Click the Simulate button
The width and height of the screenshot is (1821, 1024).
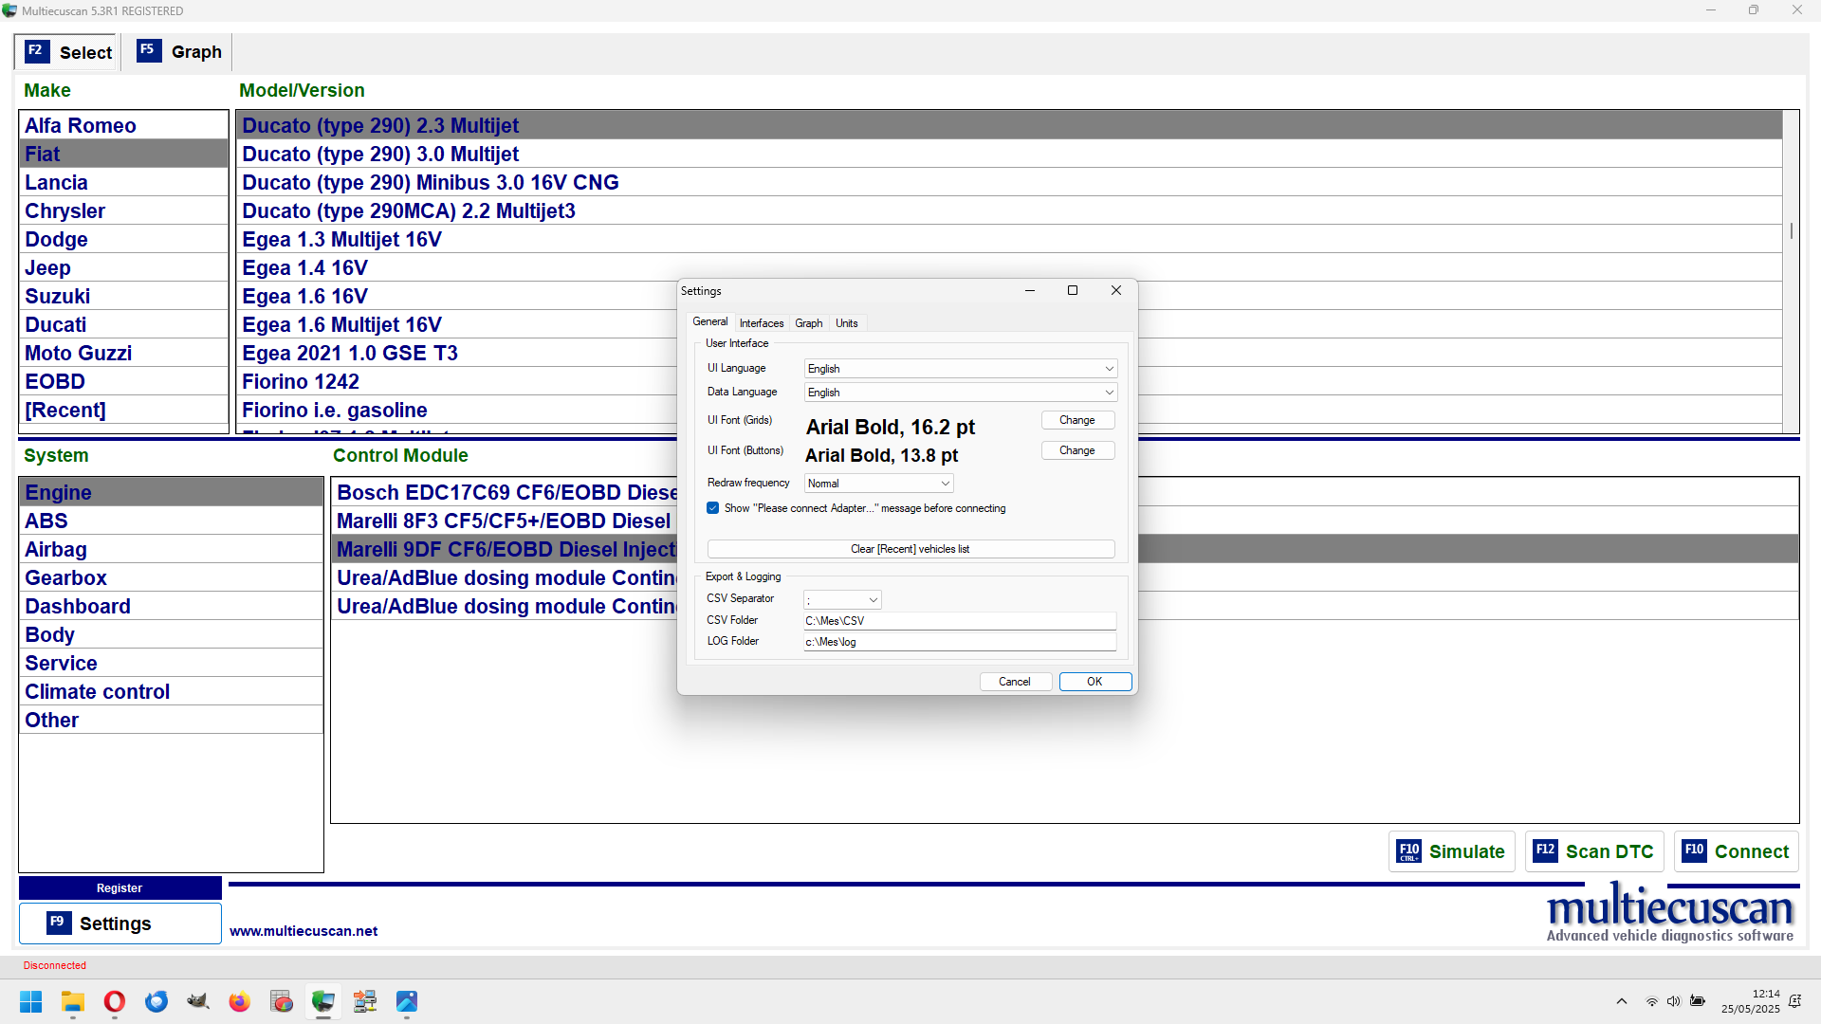pyautogui.click(x=1452, y=851)
